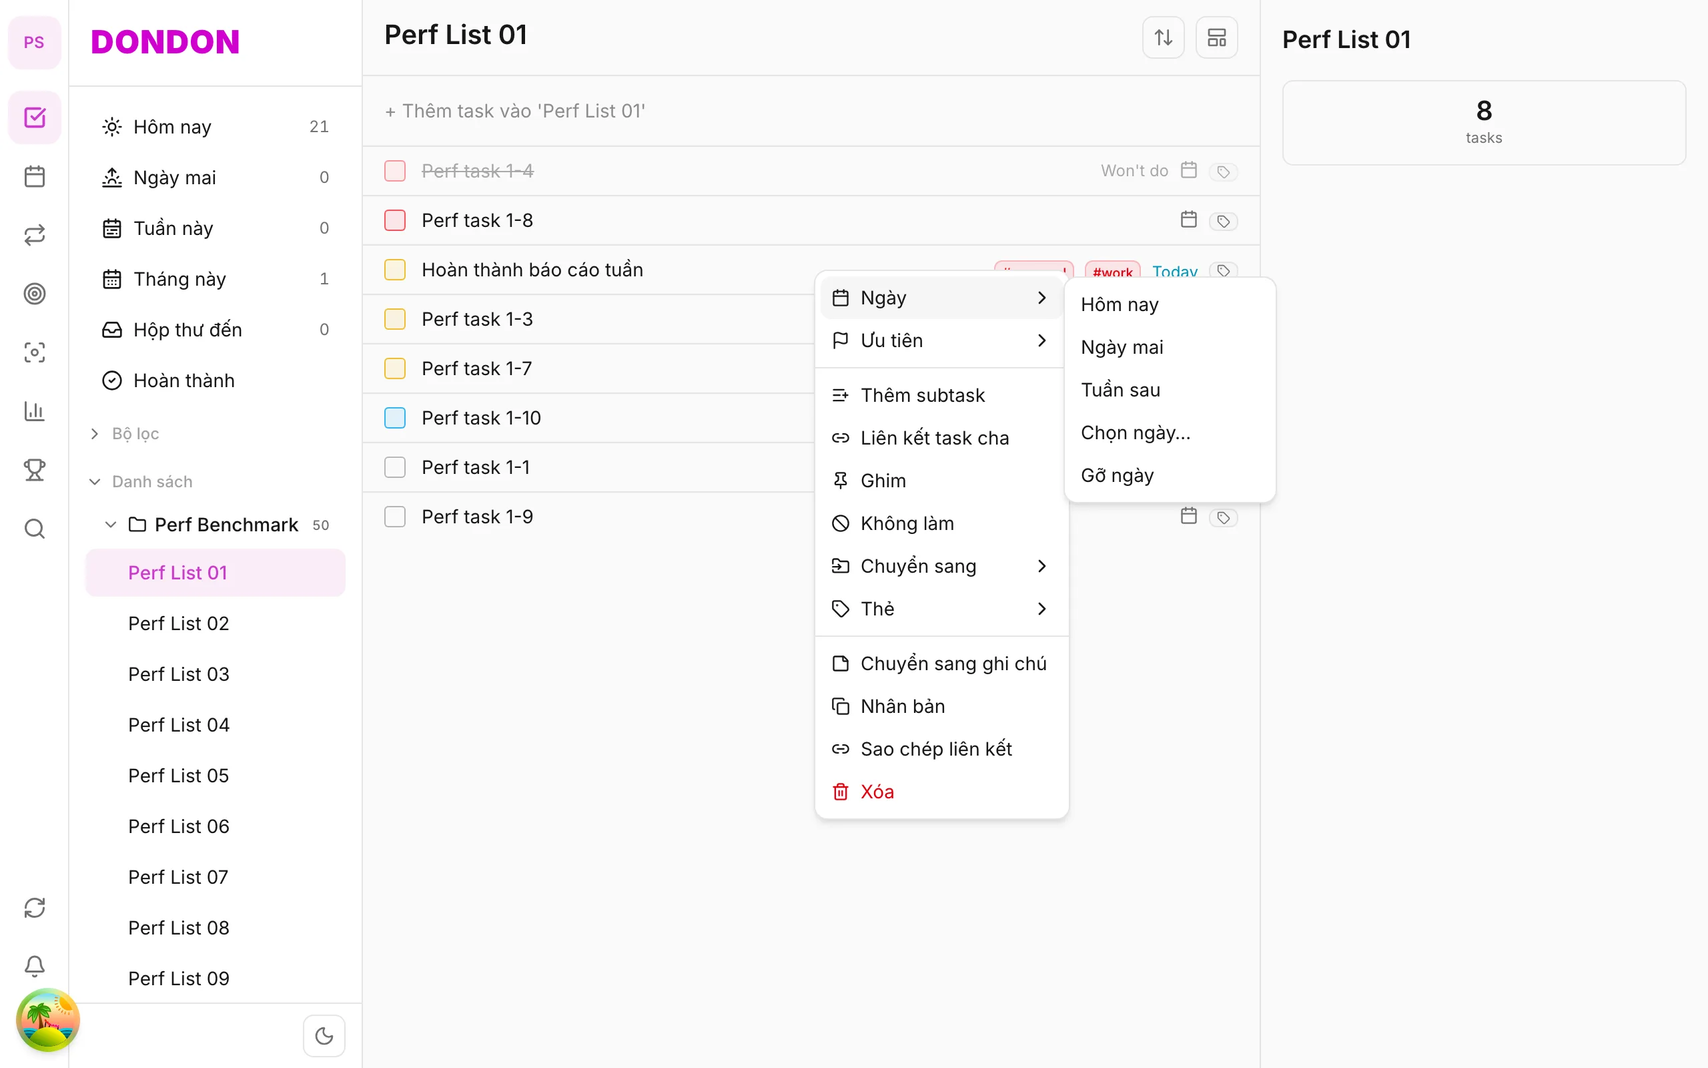Open the Calendar view icon
Image resolution: width=1708 pixels, height=1068 pixels.
(34, 176)
